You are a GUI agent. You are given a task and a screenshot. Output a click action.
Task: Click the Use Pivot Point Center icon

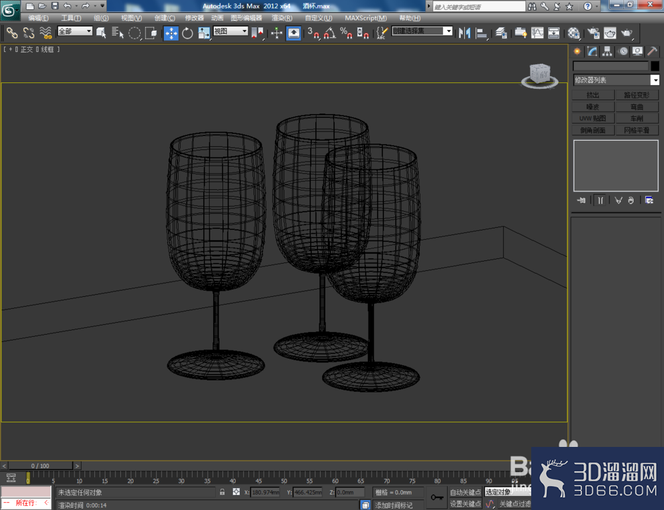coord(257,33)
